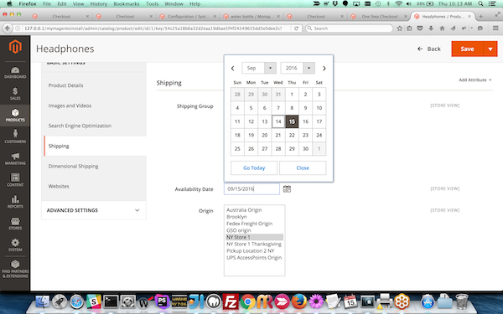Open Google Chrome from the dock
This screenshot has height=314, width=503.
click(x=247, y=301)
